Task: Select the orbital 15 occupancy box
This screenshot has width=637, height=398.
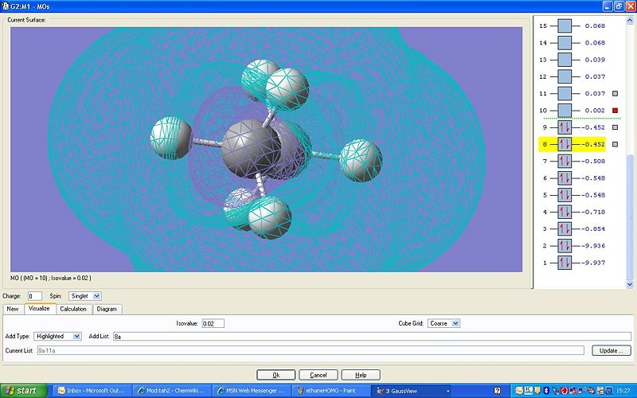Action: 565,25
